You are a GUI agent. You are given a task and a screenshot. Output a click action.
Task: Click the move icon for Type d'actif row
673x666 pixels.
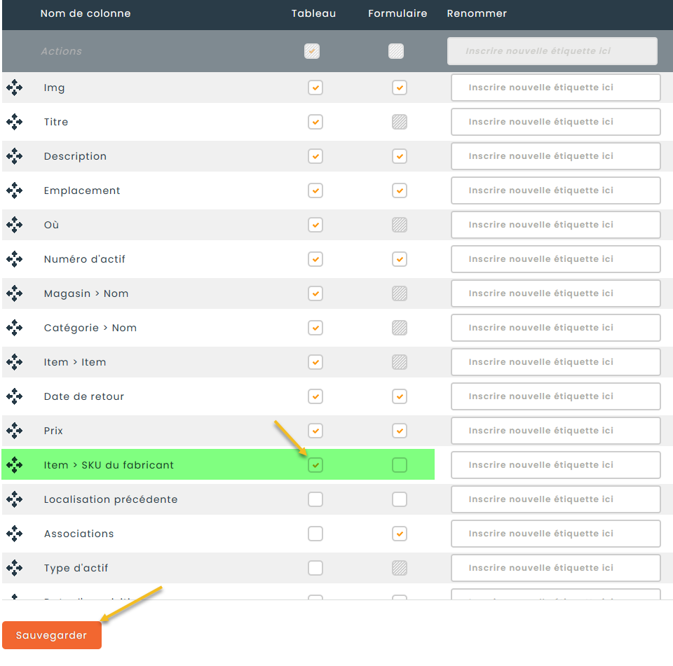14,568
